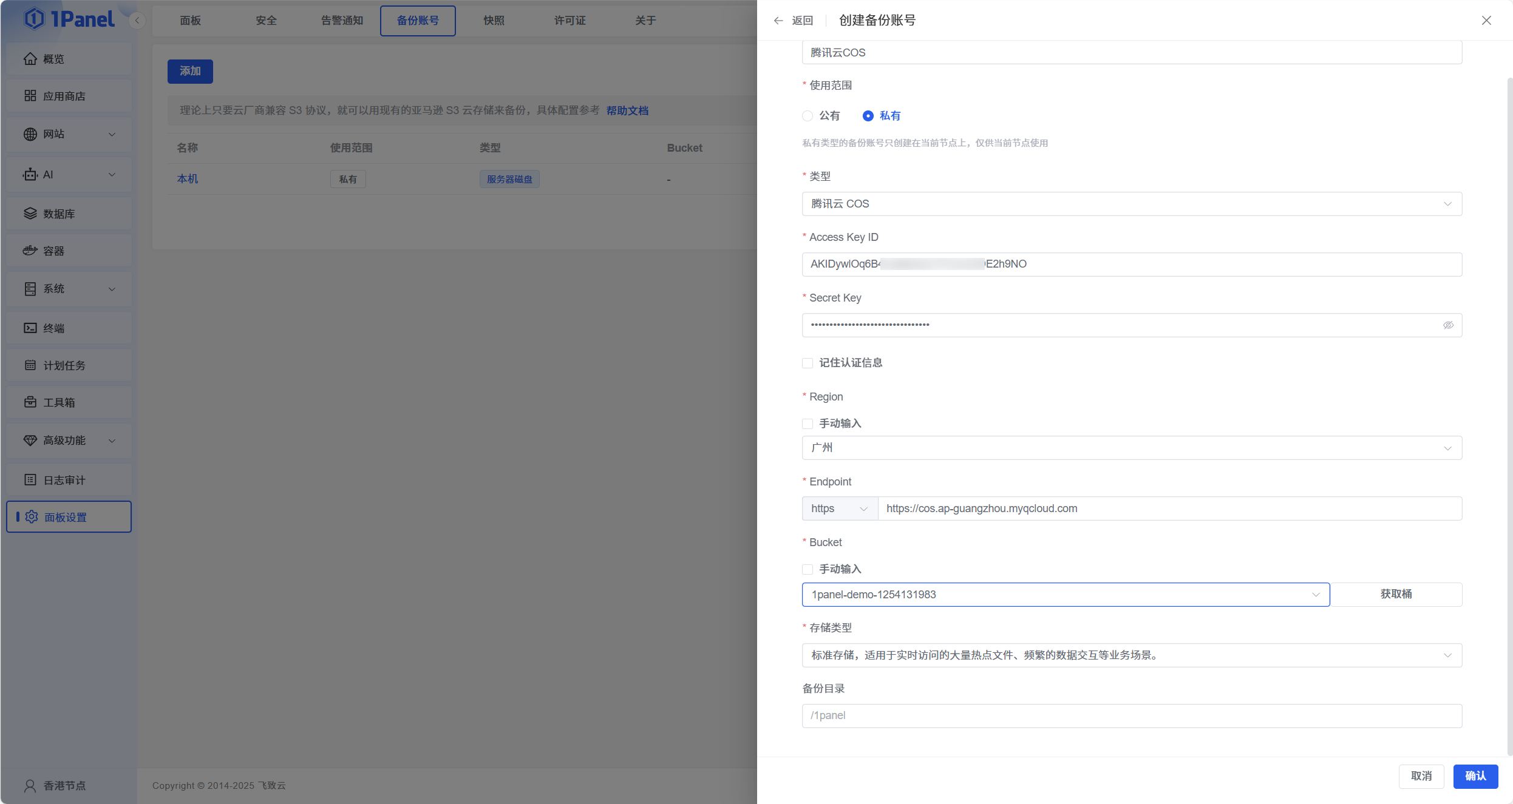1513x804 pixels.
Task: Click the 高级功能 diamond icon
Action: click(x=30, y=441)
